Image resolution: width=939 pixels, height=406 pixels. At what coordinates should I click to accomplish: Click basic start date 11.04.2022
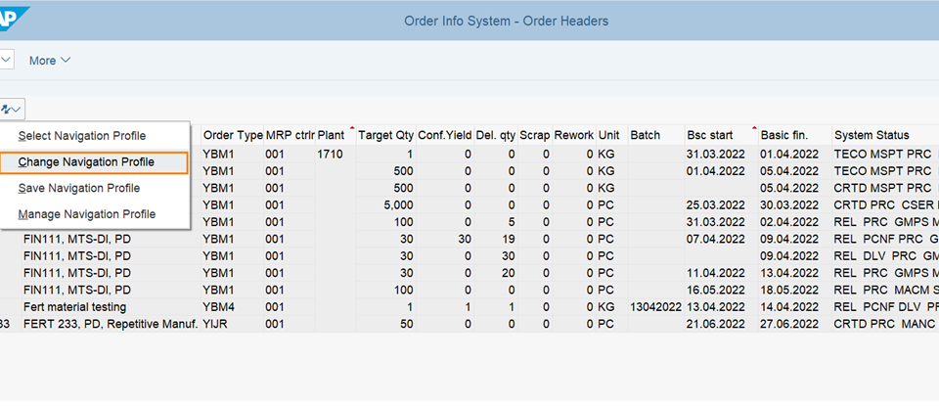716,273
